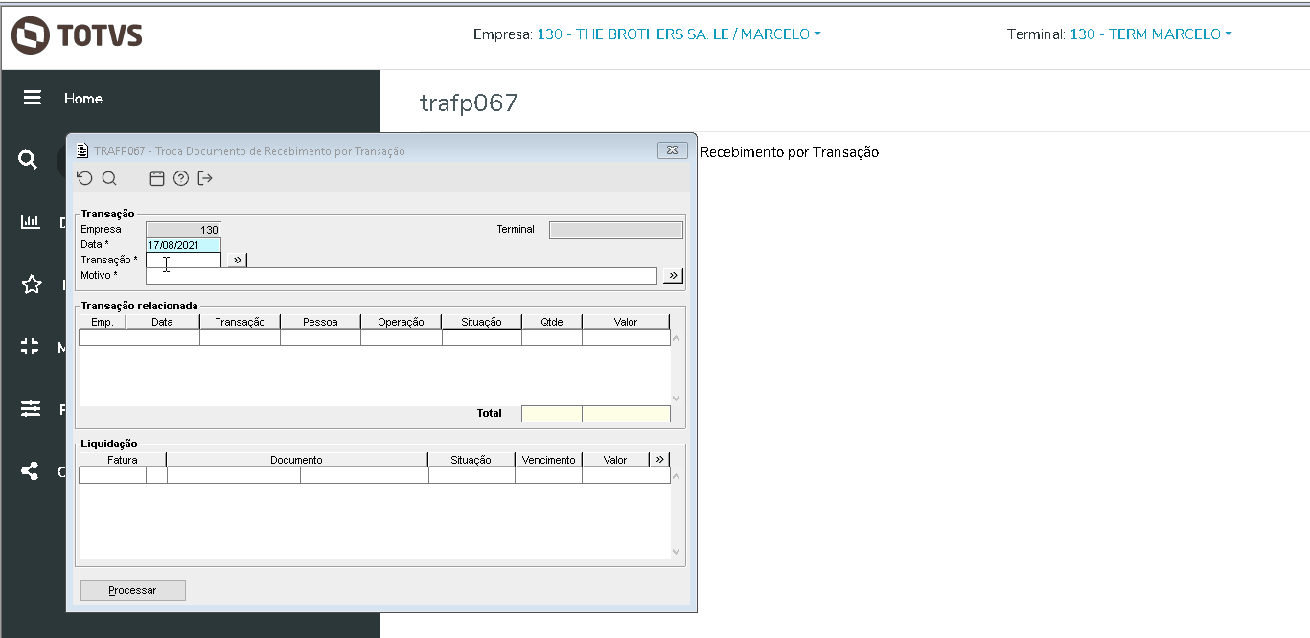Screen dimensions: 1310x638
Task: Click the Total value yellow field
Action: pyautogui.click(x=627, y=414)
